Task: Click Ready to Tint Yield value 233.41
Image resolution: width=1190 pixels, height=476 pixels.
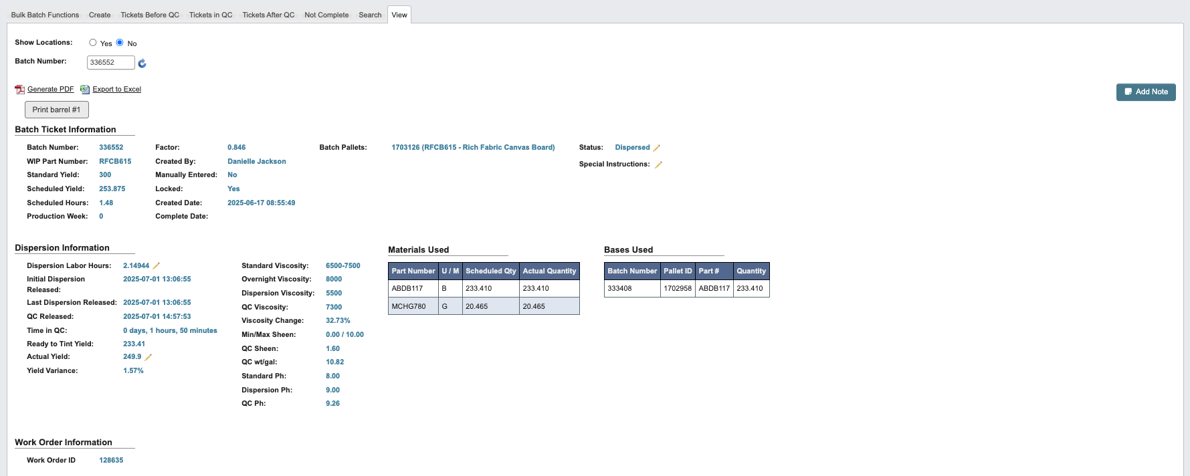Action: click(134, 344)
